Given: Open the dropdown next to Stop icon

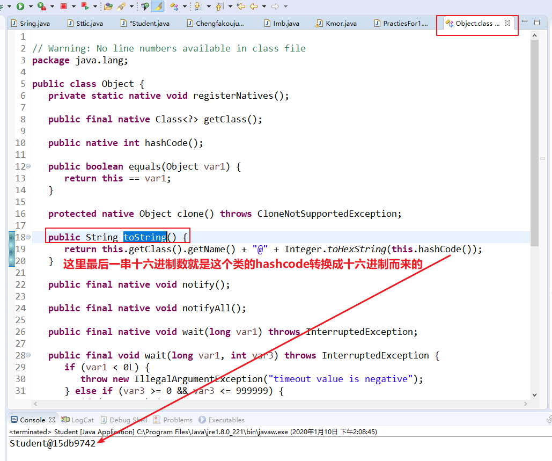Looking at the screenshot, I should tap(73, 6).
